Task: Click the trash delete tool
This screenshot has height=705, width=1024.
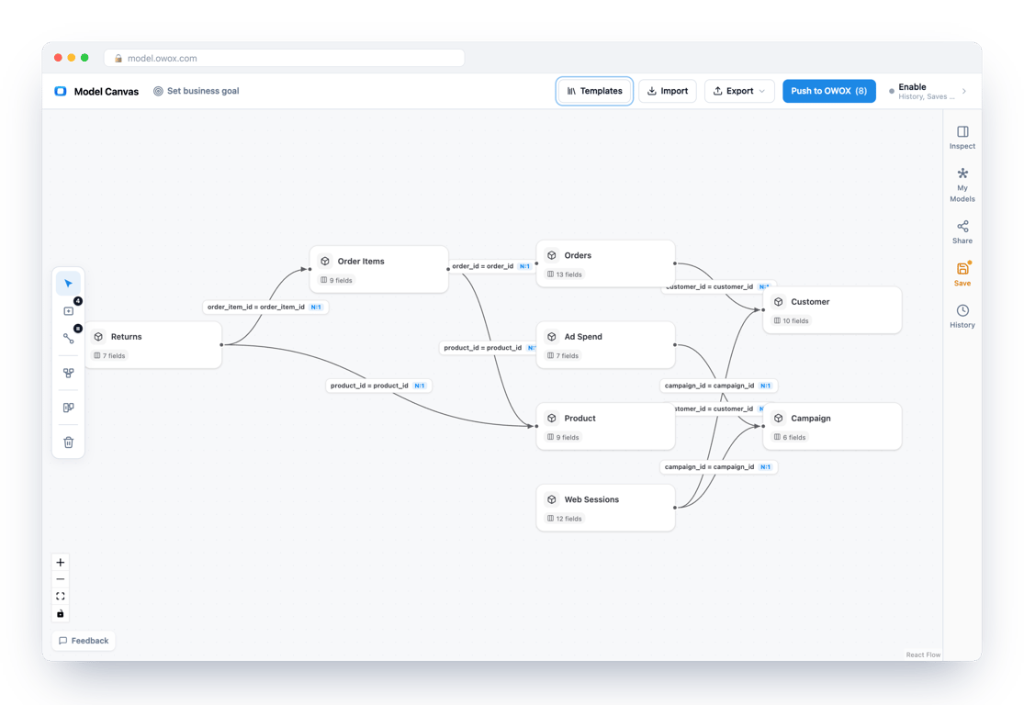Action: click(x=69, y=442)
